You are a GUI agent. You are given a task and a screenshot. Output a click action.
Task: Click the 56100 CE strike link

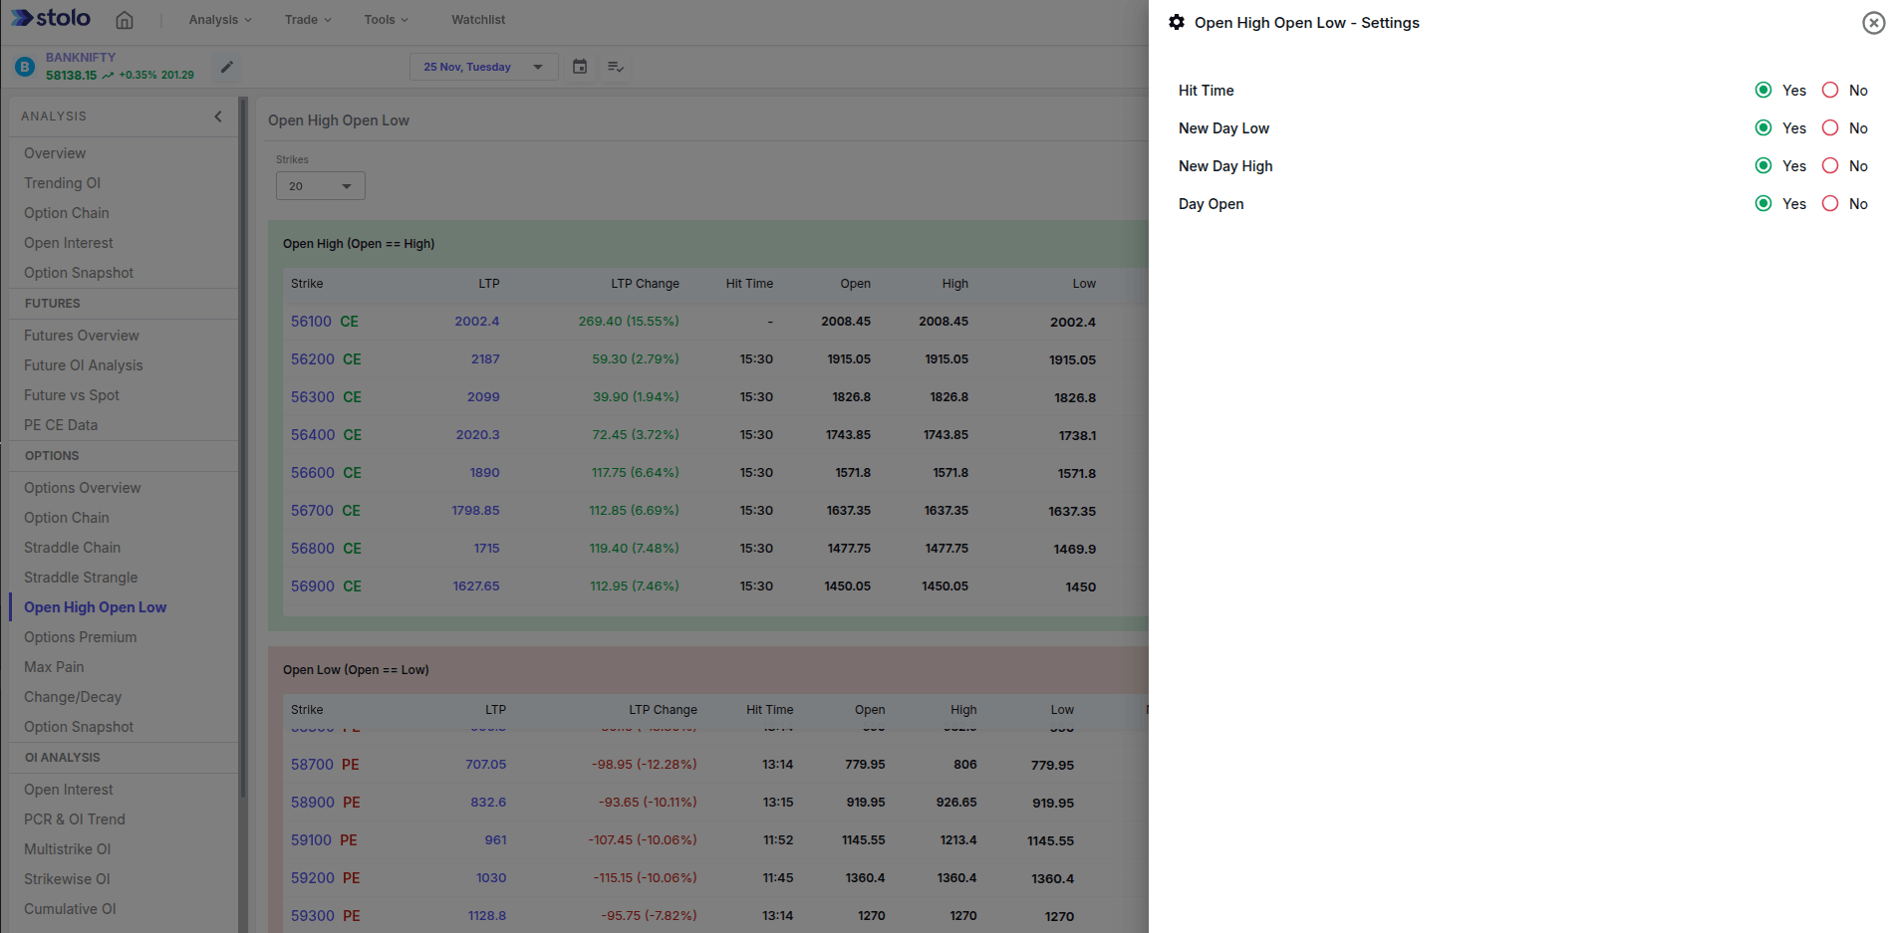point(324,322)
